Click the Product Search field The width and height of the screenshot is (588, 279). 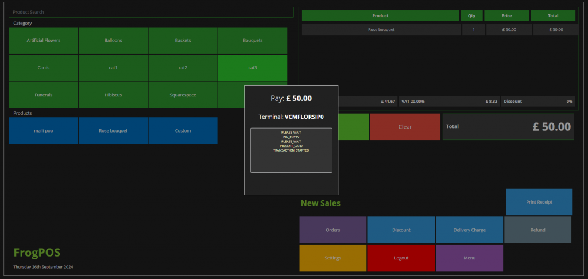click(x=151, y=12)
